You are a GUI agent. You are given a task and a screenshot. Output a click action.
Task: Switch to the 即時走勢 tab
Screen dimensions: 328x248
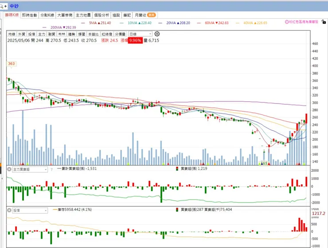[x=30, y=15]
